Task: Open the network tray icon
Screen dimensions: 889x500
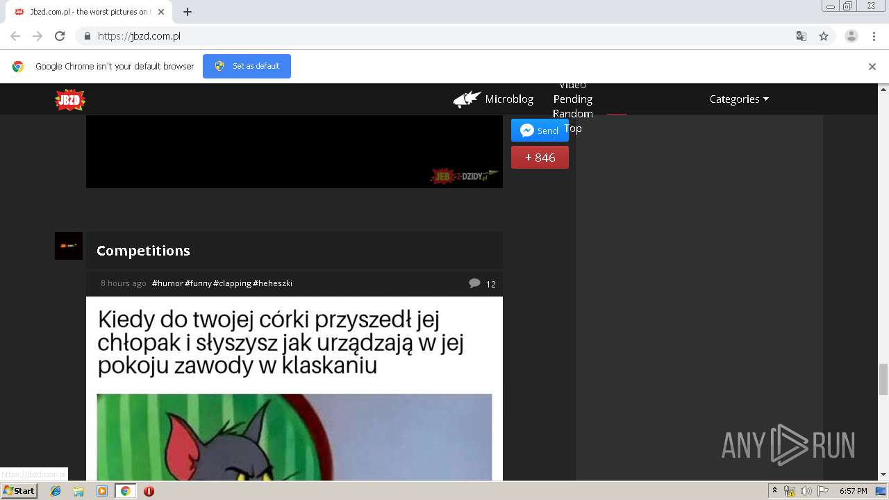Action: pos(790,491)
